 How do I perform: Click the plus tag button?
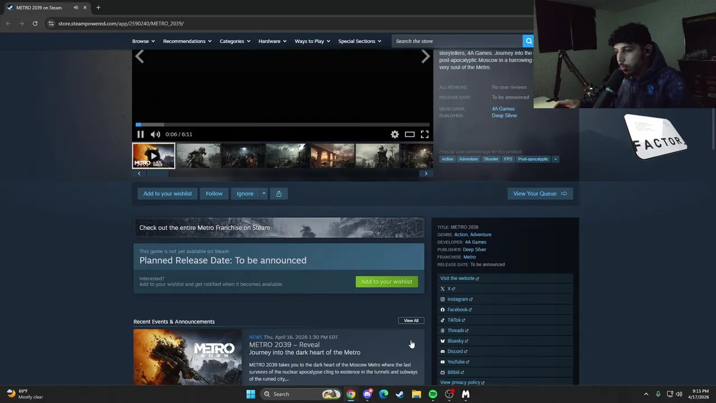[x=555, y=159]
